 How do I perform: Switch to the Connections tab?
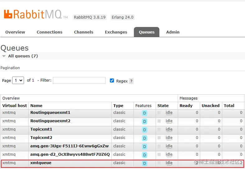point(49,32)
